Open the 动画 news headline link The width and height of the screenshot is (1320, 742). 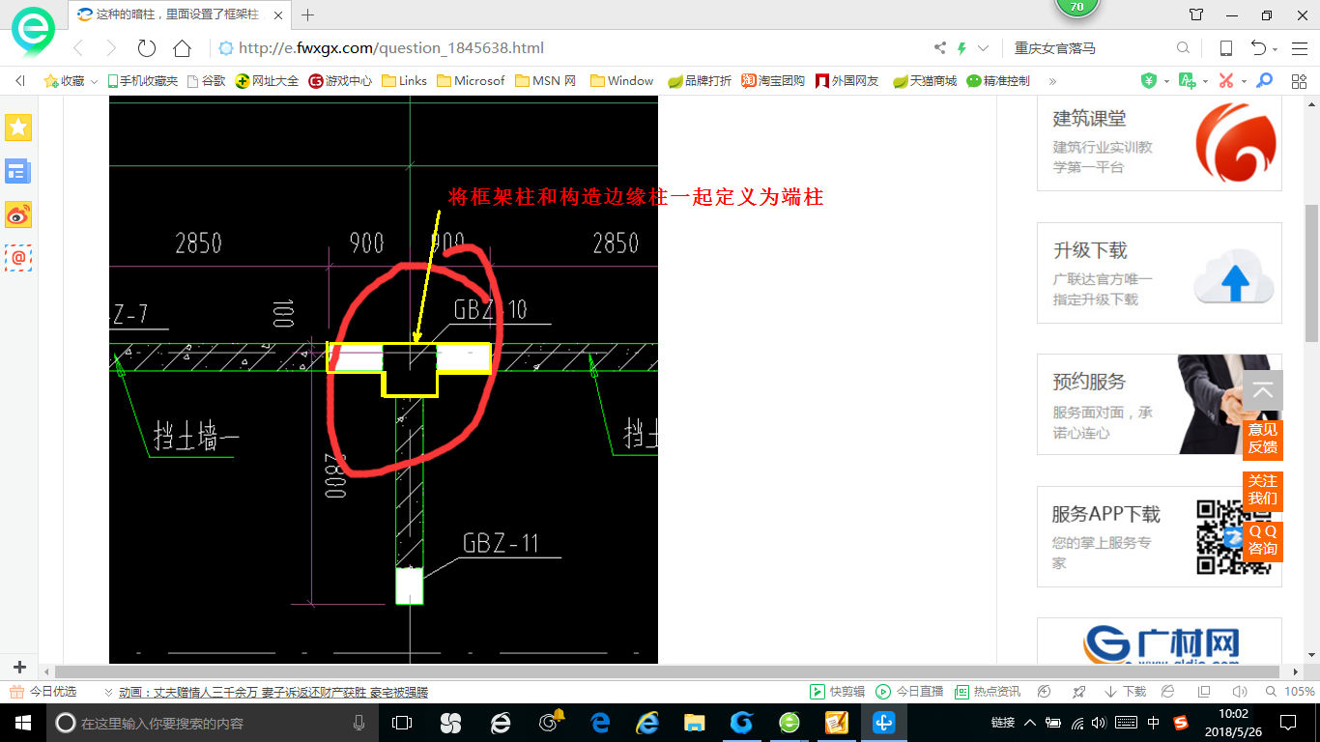point(273,692)
